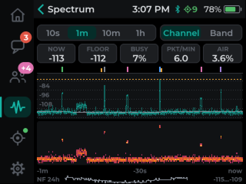Switch to Band view
The width and height of the screenshot is (246, 184).
[x=221, y=33]
